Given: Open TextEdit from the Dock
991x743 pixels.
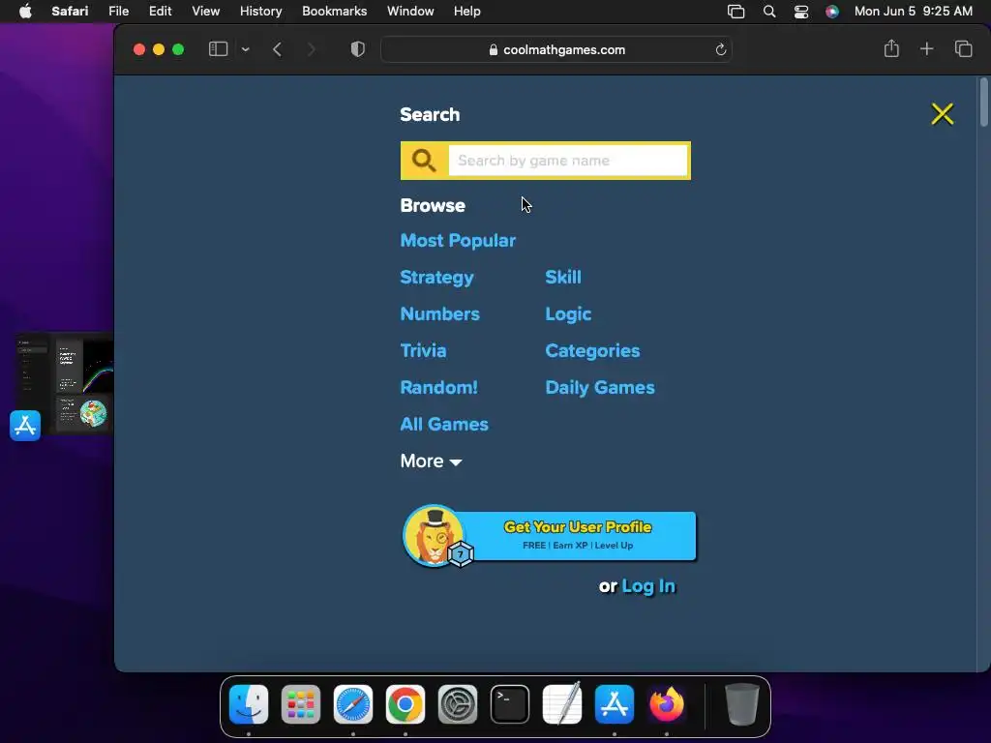Looking at the screenshot, I should point(562,704).
